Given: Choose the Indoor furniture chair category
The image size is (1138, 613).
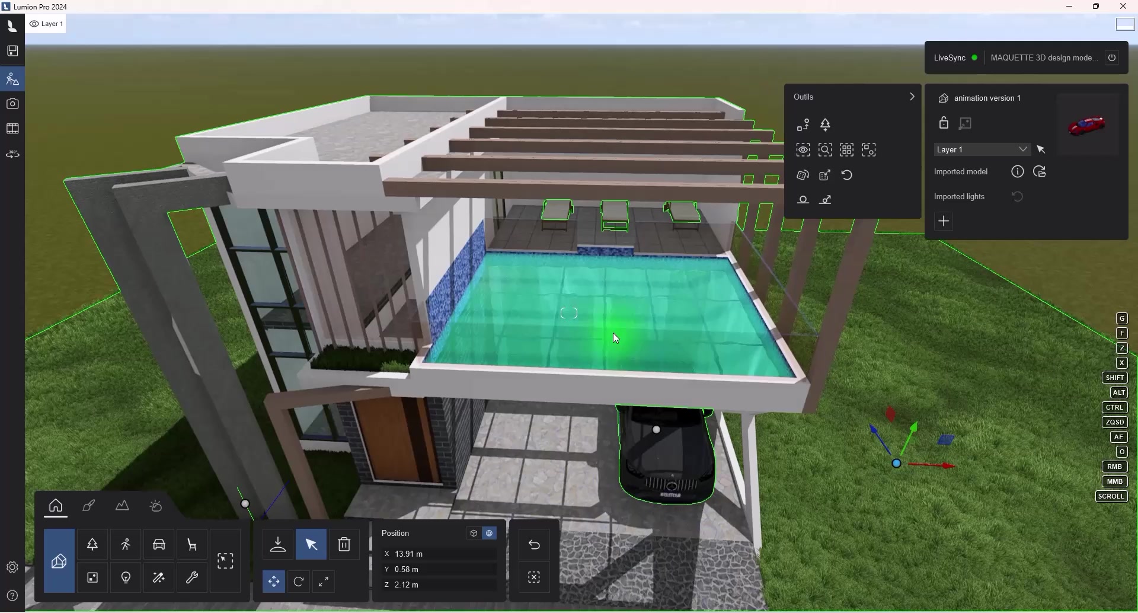Looking at the screenshot, I should [192, 545].
